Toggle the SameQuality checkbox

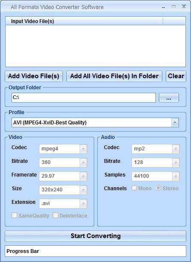(x=15, y=215)
